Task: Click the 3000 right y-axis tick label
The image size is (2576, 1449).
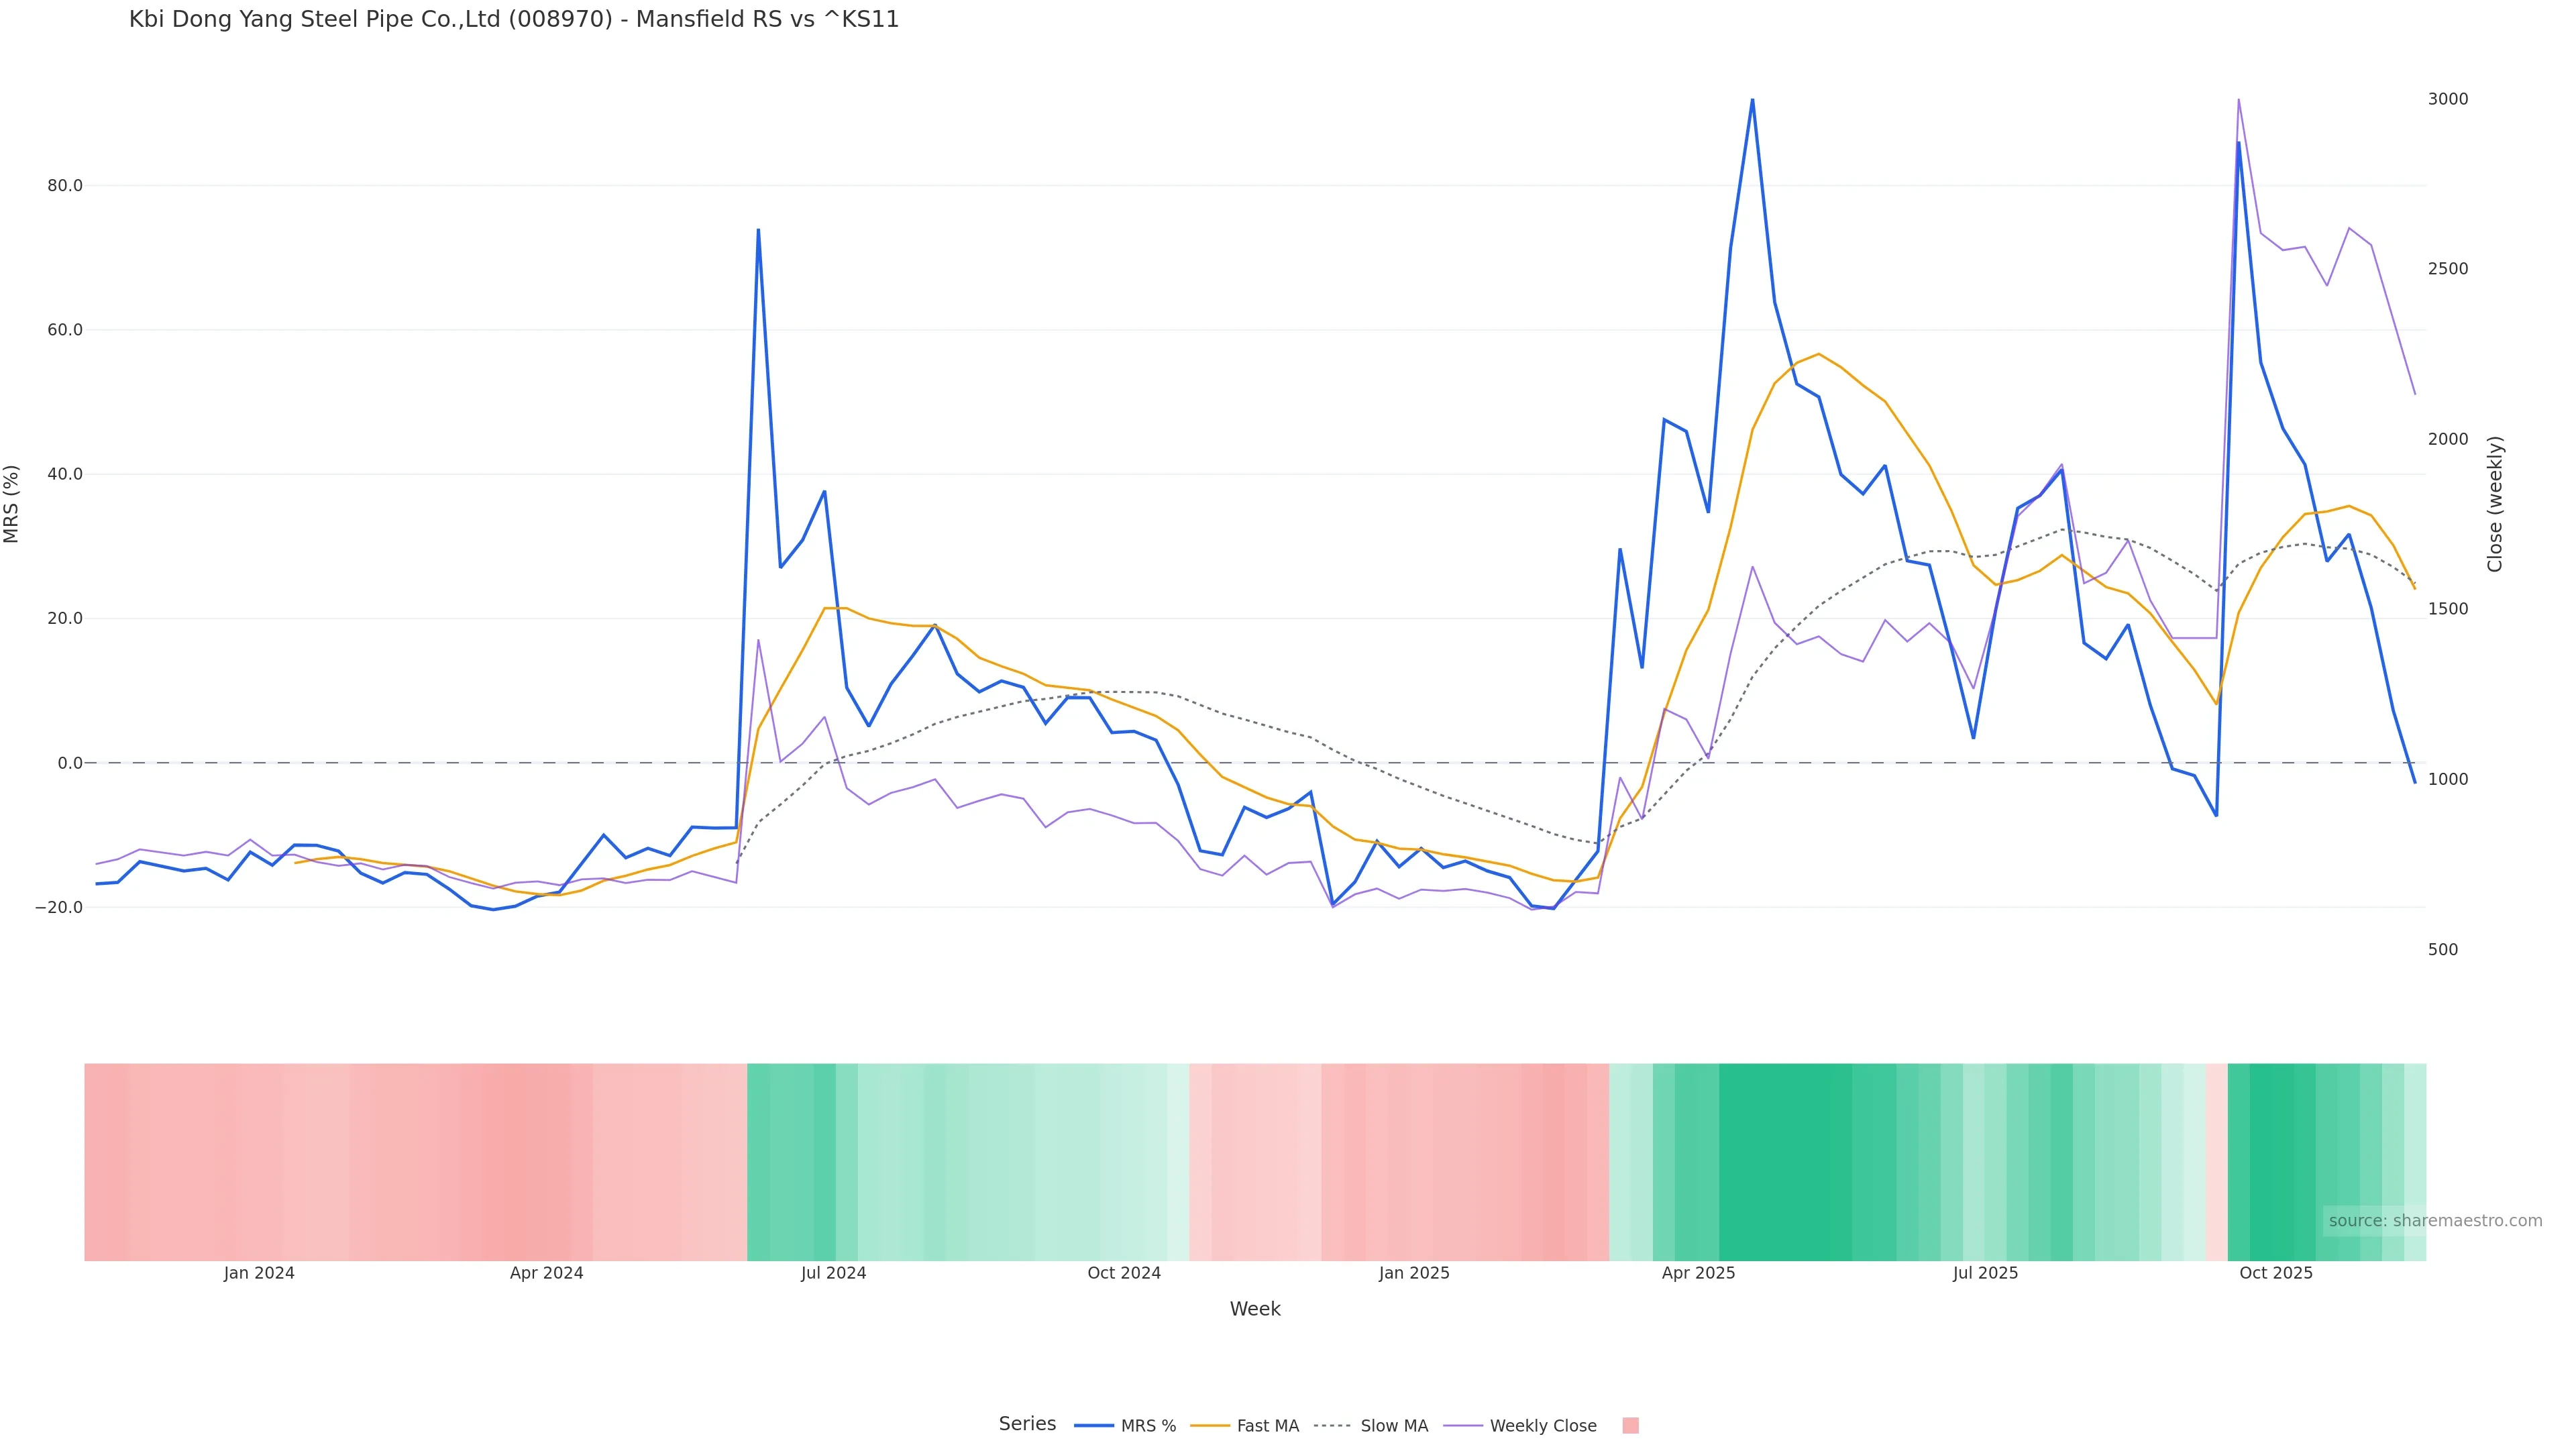Action: tap(2447, 99)
